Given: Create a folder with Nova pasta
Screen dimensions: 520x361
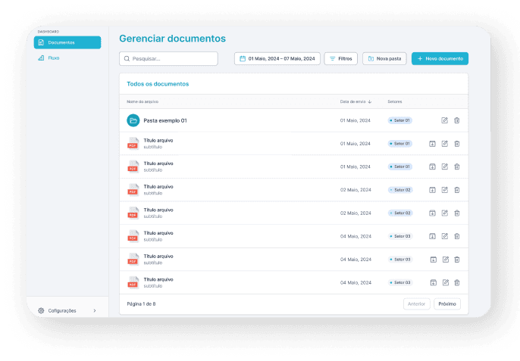Looking at the screenshot, I should tap(384, 58).
